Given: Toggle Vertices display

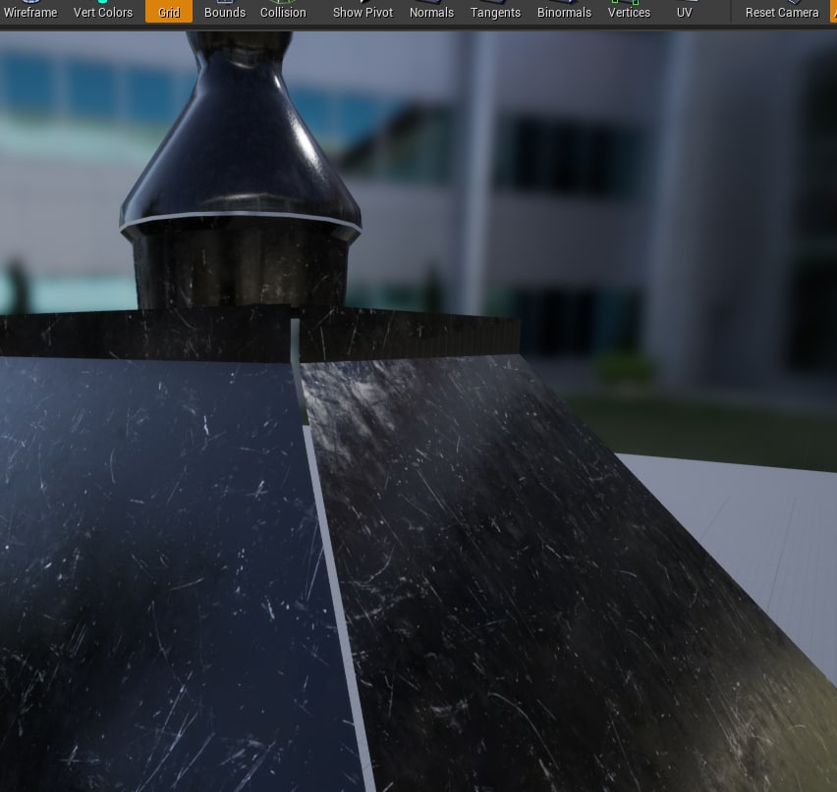Looking at the screenshot, I should [629, 11].
